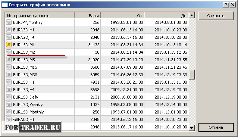This screenshot has height=137, width=238.
Task: Sort by the До column header
Action: click(166, 16)
